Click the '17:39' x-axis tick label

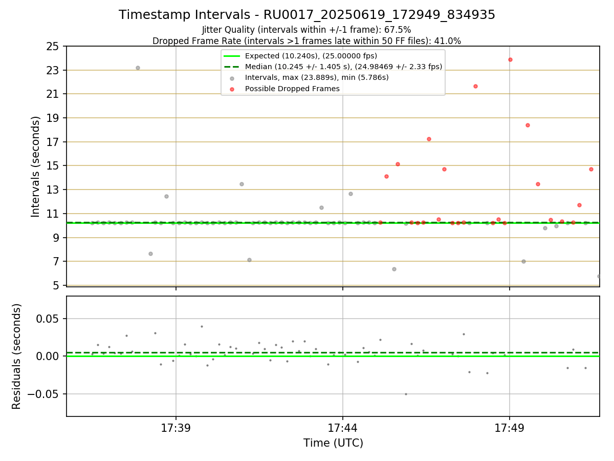tap(176, 427)
